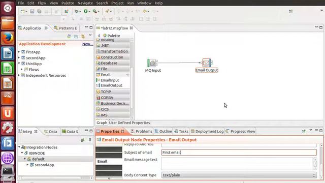The image size is (325, 183).
Task: Open the CICS palette drawer
Action: tap(113, 109)
